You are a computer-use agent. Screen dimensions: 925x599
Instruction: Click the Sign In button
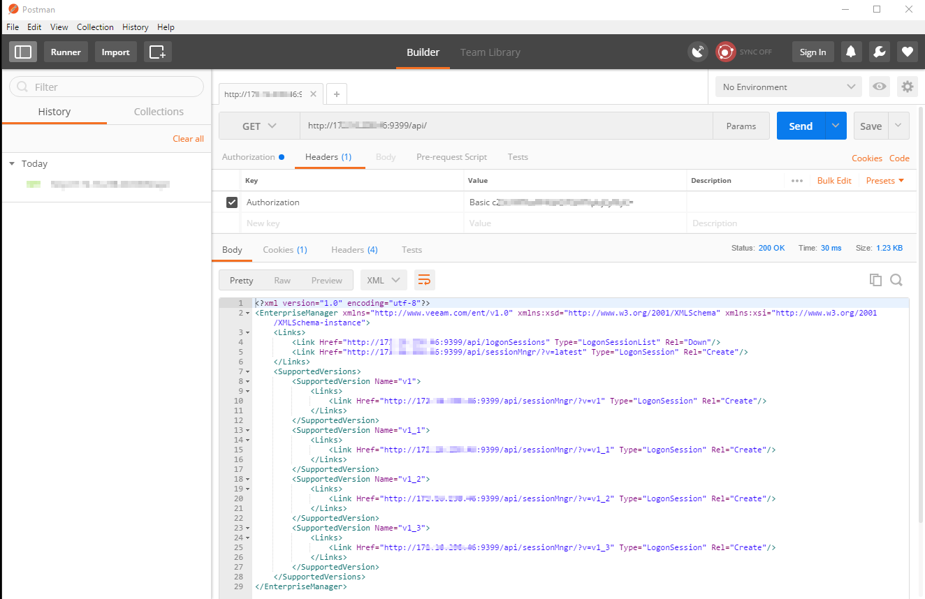pyautogui.click(x=813, y=52)
